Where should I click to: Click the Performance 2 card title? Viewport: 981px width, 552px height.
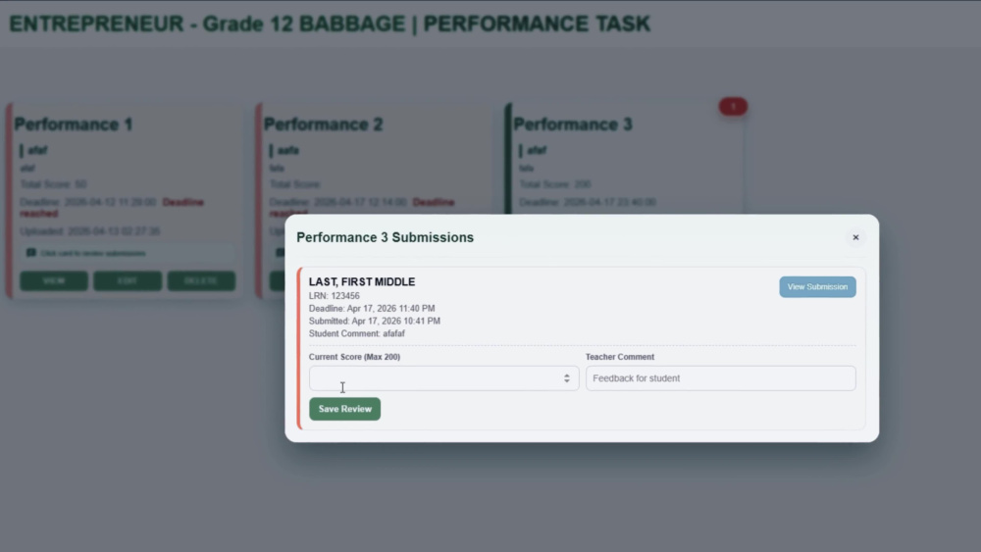click(323, 125)
